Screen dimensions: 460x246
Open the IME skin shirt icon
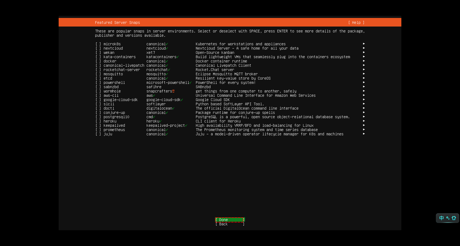point(454,218)
